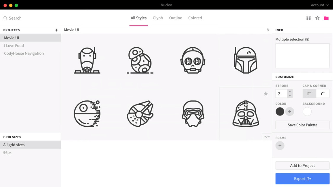Switch to the Outline tab

pos(176,18)
